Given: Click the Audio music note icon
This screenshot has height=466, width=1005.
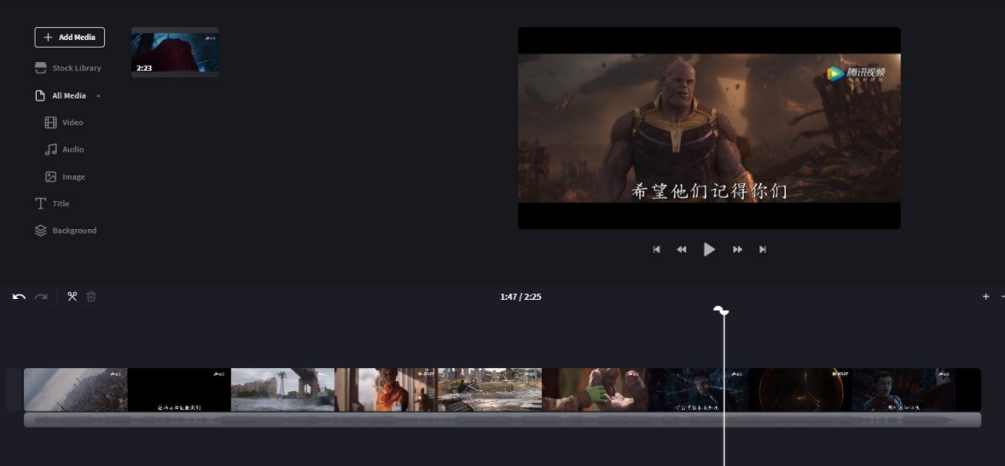Looking at the screenshot, I should coord(50,150).
